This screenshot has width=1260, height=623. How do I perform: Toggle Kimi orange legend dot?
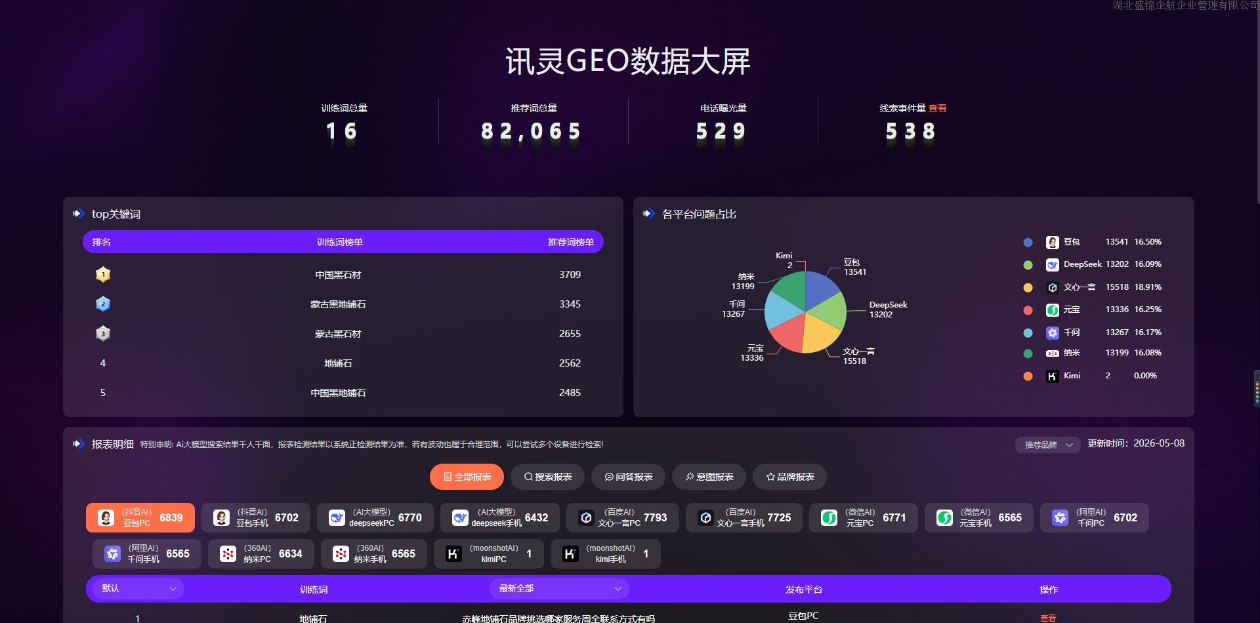(x=1028, y=376)
